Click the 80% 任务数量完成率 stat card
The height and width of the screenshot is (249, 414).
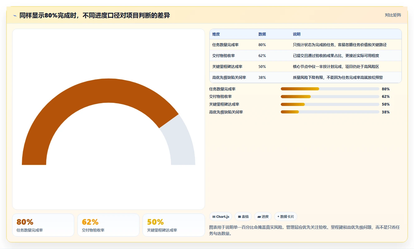[43, 225]
